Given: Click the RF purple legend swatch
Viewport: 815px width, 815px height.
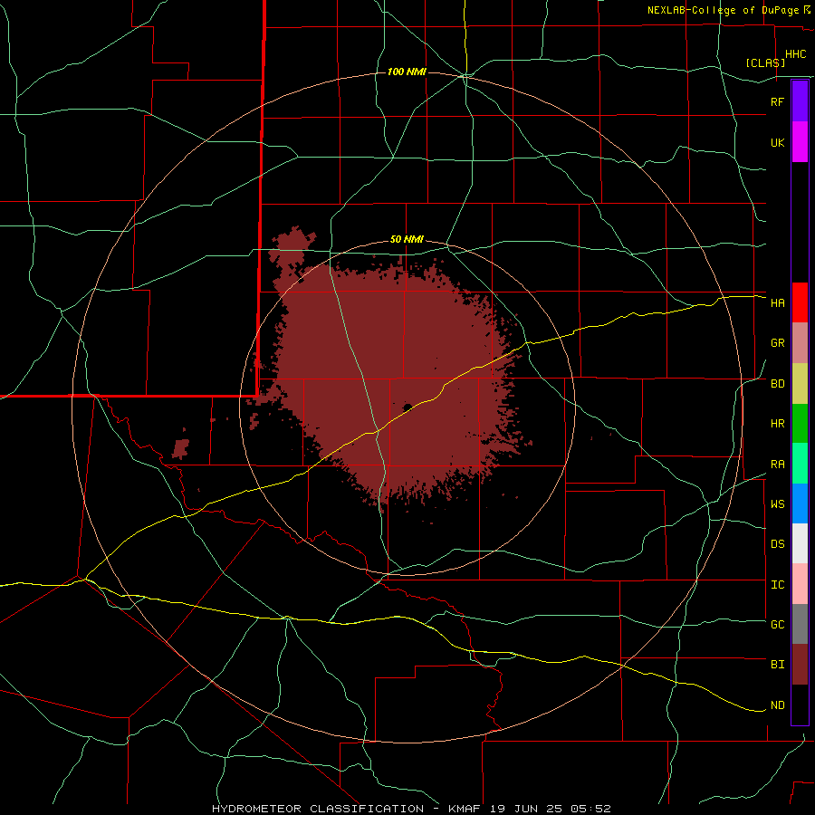Looking at the screenshot, I should pos(800,101).
